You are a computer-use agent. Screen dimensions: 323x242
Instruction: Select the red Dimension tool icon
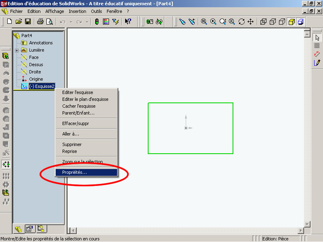point(317,54)
